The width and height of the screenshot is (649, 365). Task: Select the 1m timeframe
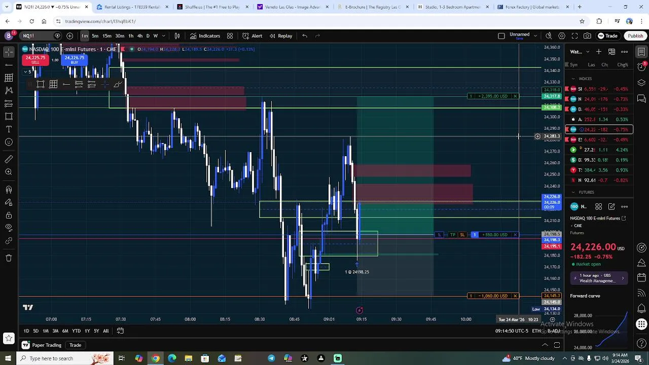(85, 36)
